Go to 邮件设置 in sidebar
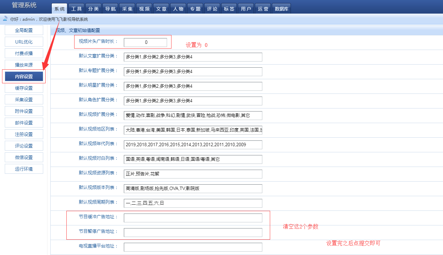The width and height of the screenshot is (443, 255). (24, 123)
